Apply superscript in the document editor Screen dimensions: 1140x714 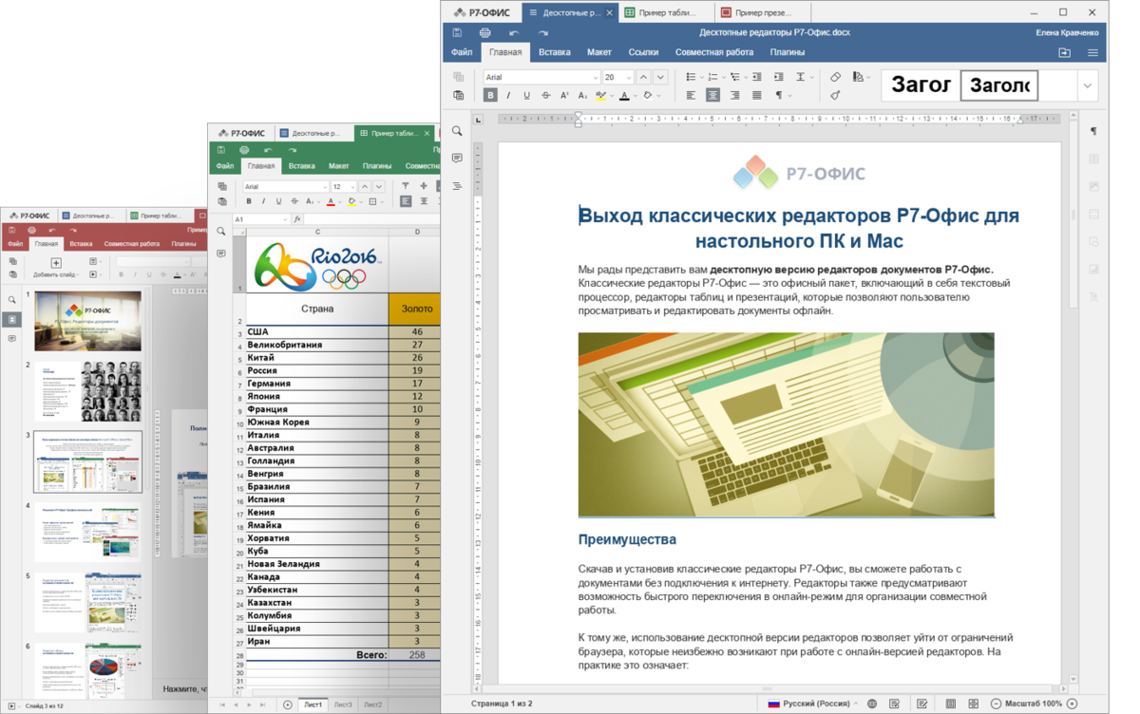564,95
